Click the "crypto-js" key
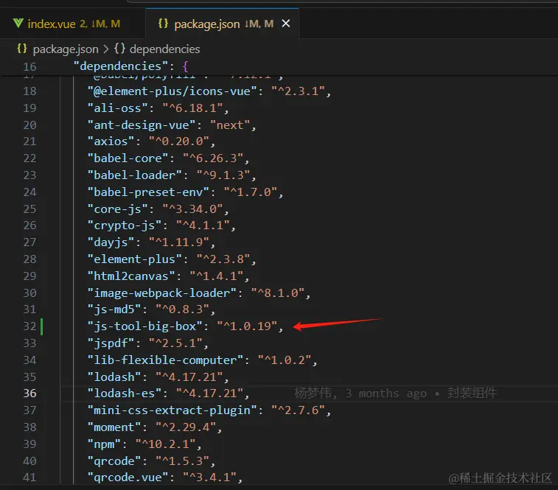Screen dimensions: 558x490 pos(124,225)
